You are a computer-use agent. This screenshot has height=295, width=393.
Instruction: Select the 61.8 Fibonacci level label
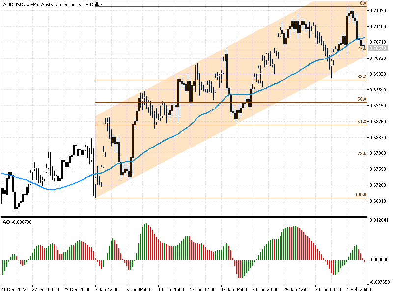coord(362,121)
